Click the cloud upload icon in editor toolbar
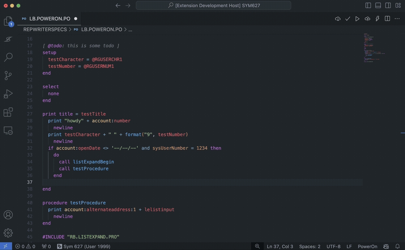405x250 pixels. pyautogui.click(x=367, y=19)
